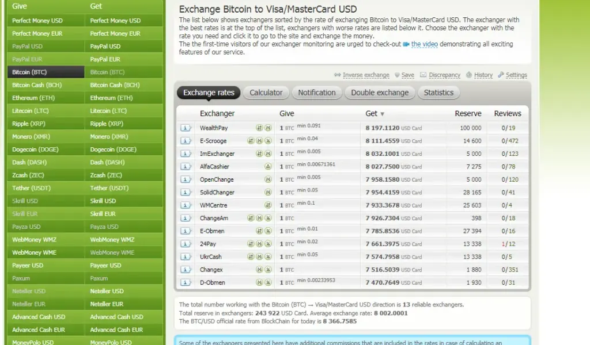
Task: Open the info icon for WealthPay
Action: (185, 128)
